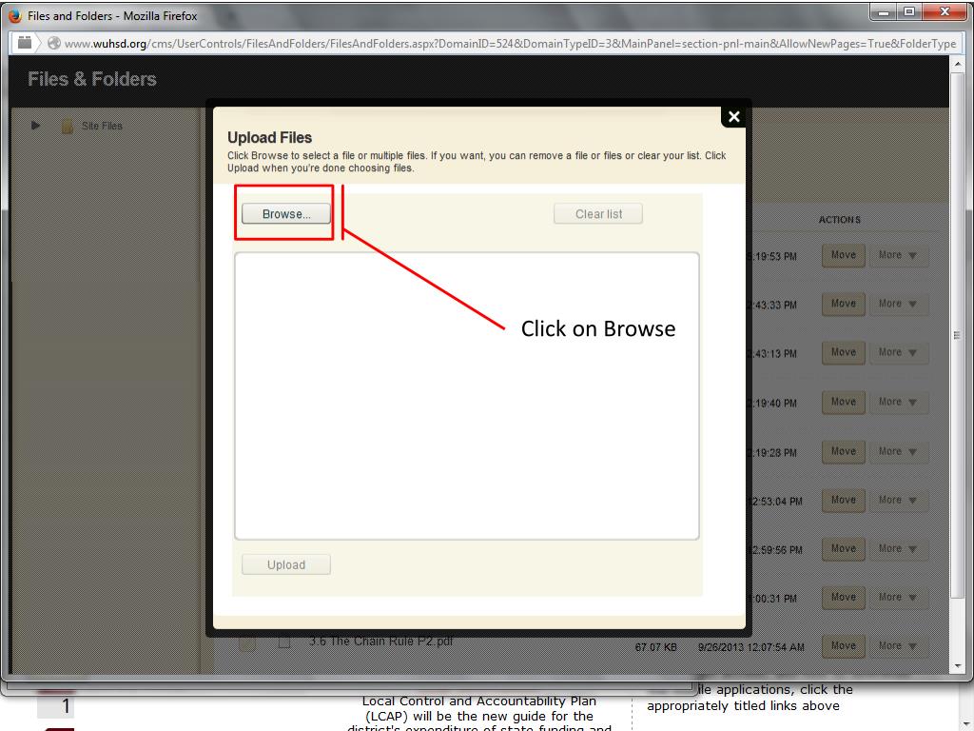Click the globe icon in address bar
974x731 pixels.
[54, 43]
